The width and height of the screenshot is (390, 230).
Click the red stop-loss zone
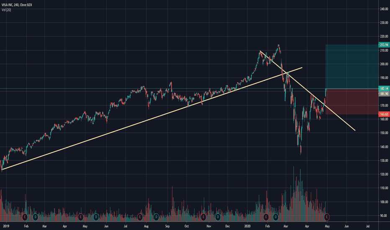pos(352,102)
